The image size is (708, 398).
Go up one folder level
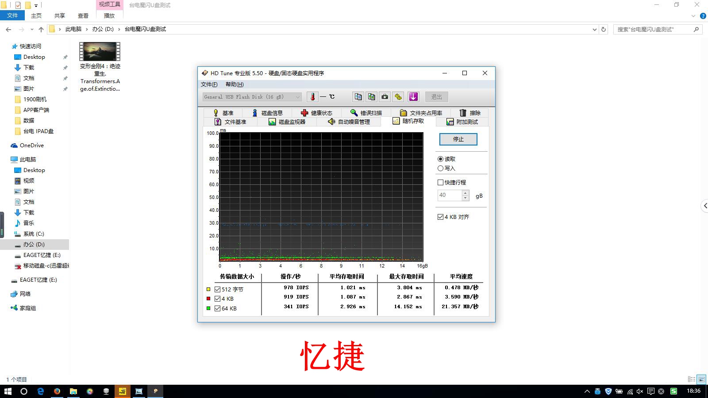click(x=41, y=29)
